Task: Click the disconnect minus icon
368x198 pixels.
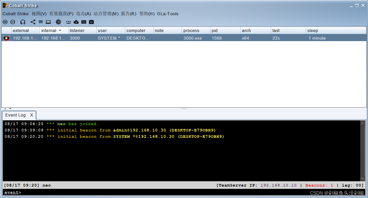Action: click(x=13, y=22)
